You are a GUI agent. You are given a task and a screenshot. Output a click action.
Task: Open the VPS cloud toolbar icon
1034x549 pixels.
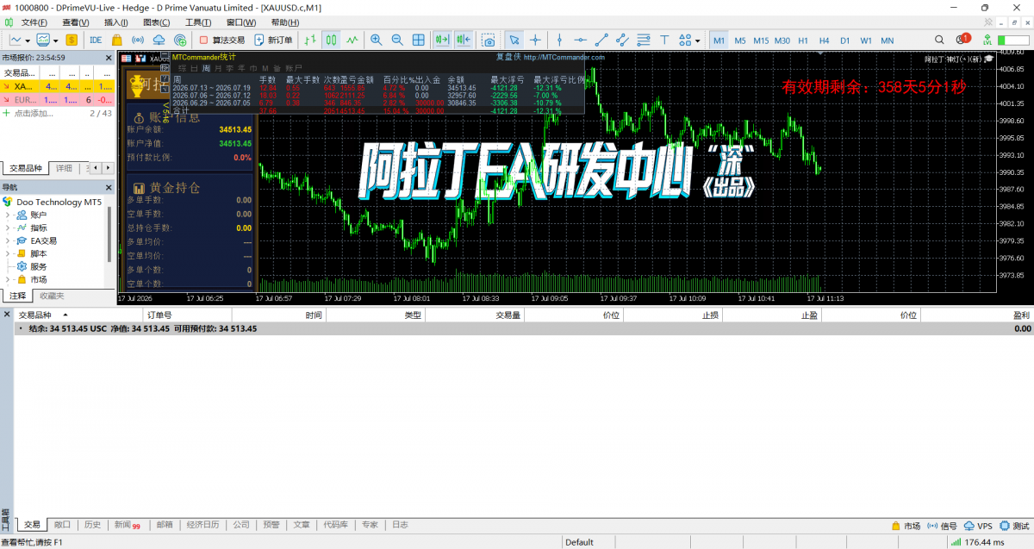[159, 40]
